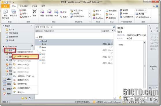This screenshot has width=161, height=106.
Task: Minimize the navigation pane with the arrow
Action: point(32,25)
